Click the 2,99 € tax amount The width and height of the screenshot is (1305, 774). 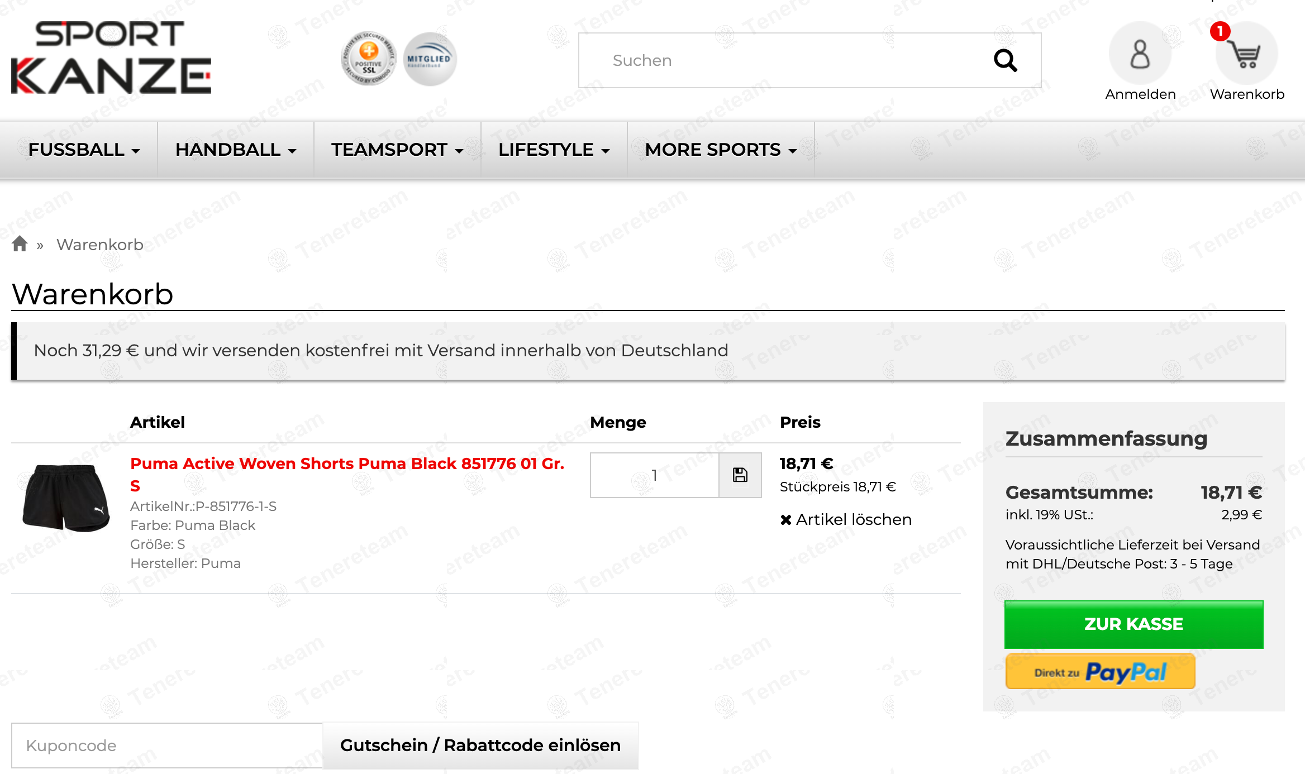pos(1241,514)
